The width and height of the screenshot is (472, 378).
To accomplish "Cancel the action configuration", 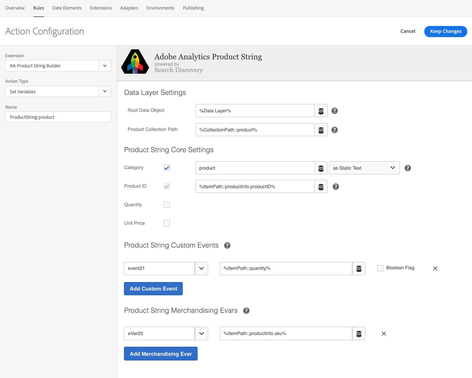I will coord(408,31).
